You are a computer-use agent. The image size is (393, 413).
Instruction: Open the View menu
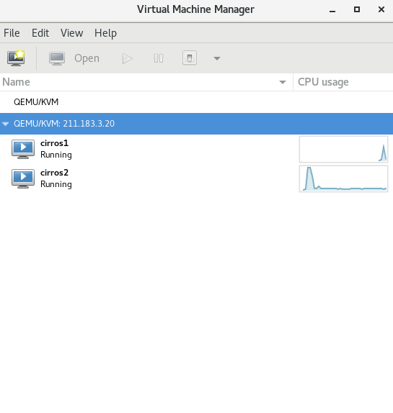click(x=72, y=33)
